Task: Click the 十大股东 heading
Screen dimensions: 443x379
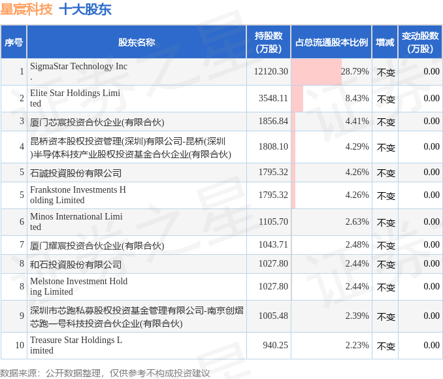Action: 86,9
